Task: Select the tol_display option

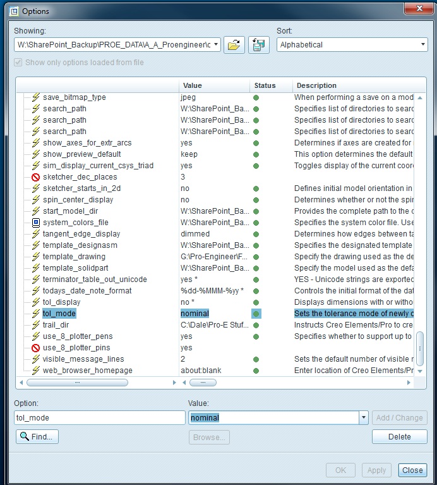Action: coord(61,302)
